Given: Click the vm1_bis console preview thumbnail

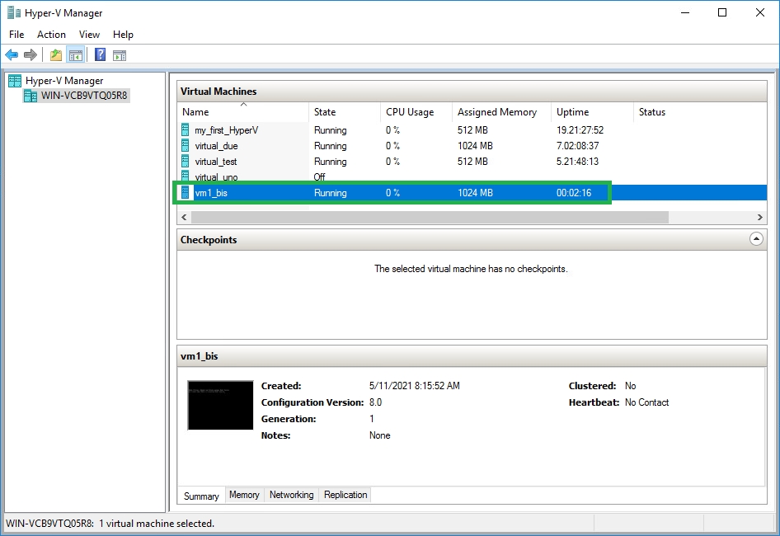Looking at the screenshot, I should (x=220, y=405).
